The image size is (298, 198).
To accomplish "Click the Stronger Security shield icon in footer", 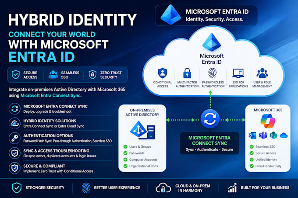I will 17,188.
